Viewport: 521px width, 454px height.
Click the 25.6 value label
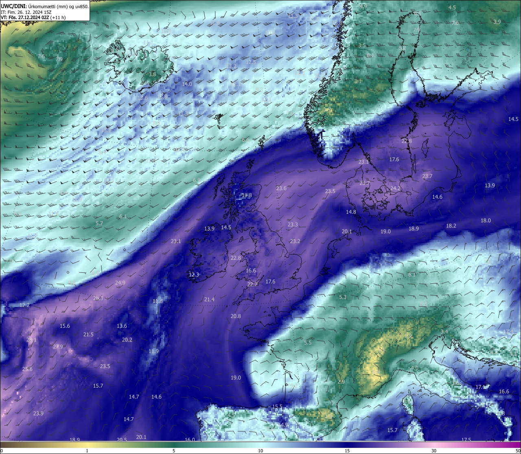pyautogui.click(x=27, y=369)
